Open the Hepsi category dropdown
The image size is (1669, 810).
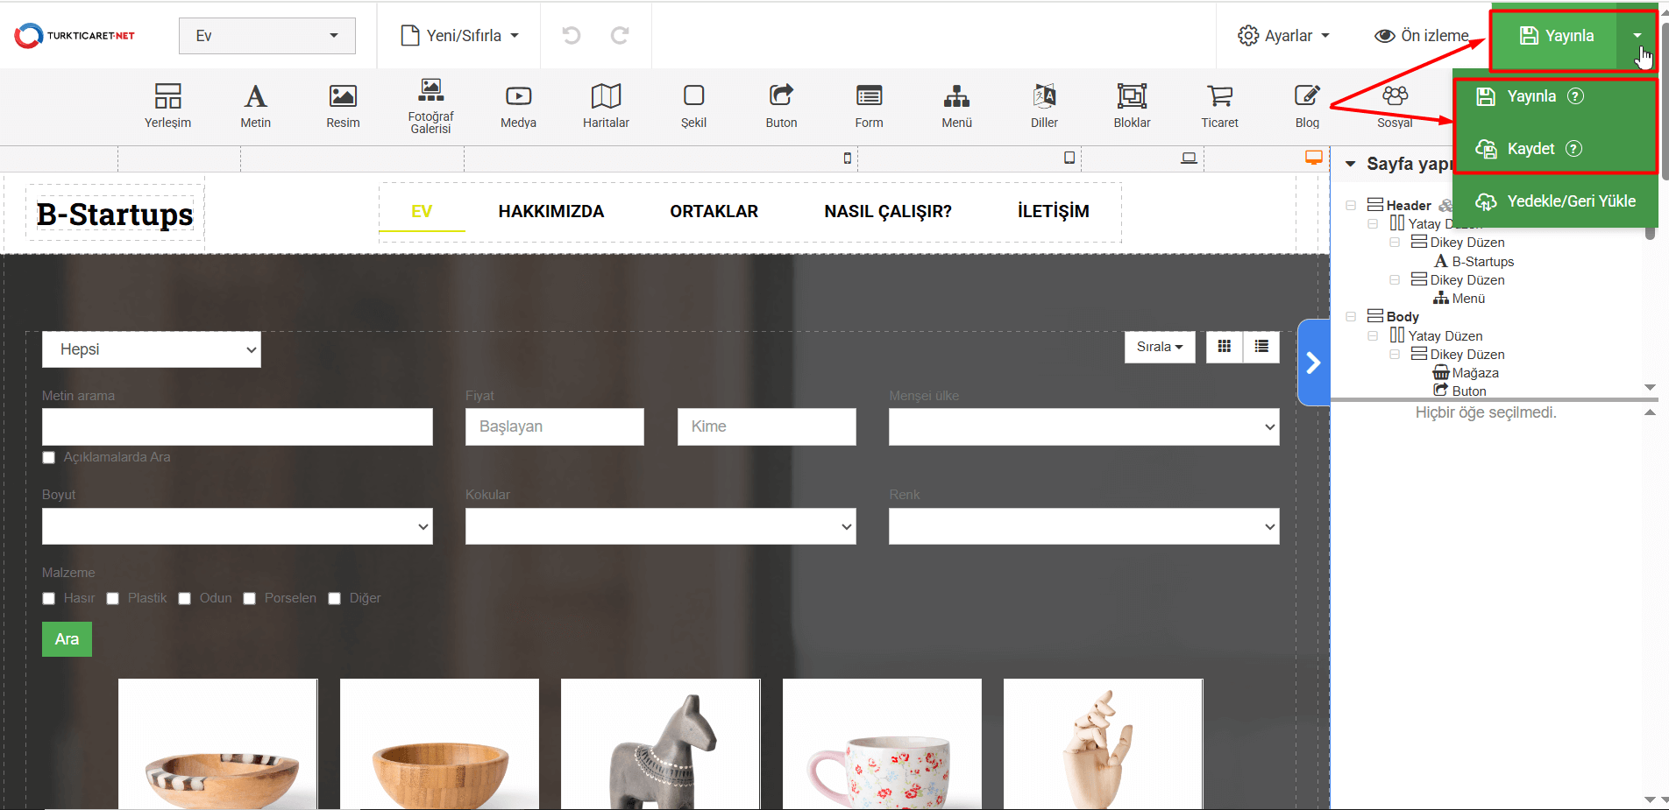[152, 349]
